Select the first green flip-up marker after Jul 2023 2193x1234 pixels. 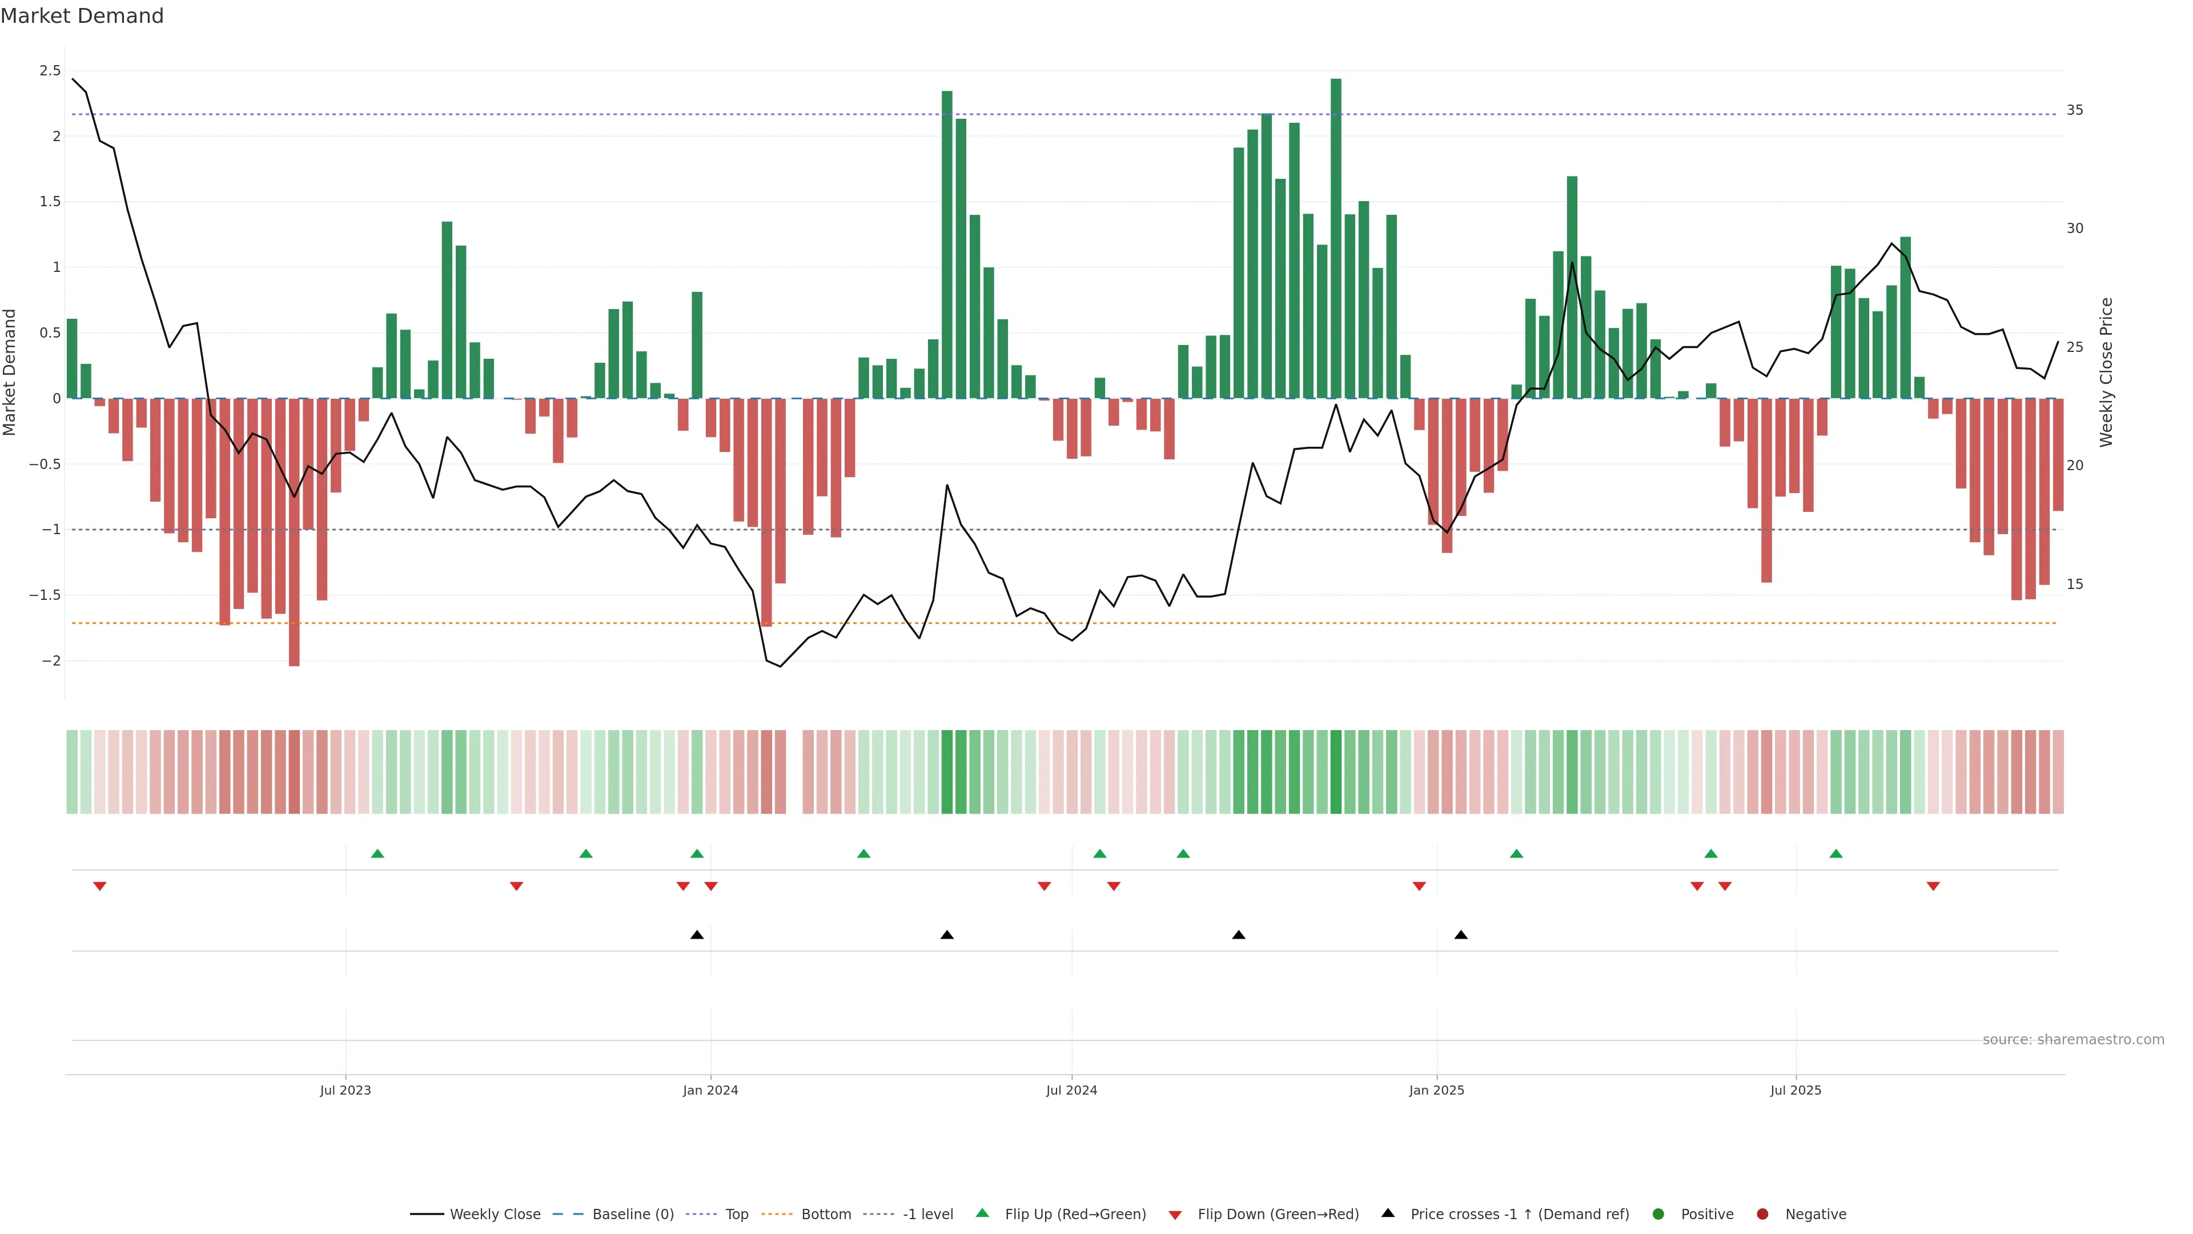pyautogui.click(x=378, y=854)
